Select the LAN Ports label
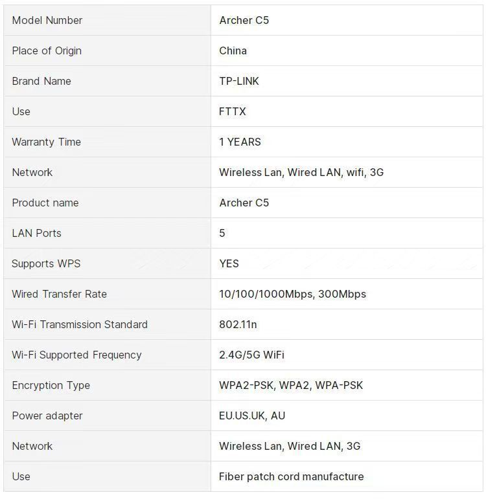The image size is (486, 499). (37, 233)
